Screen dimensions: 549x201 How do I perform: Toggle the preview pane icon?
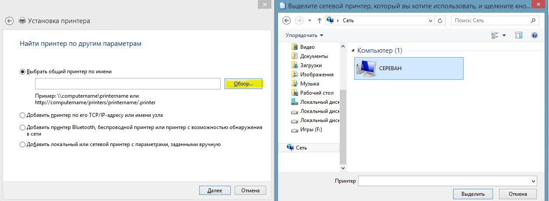(x=519, y=35)
